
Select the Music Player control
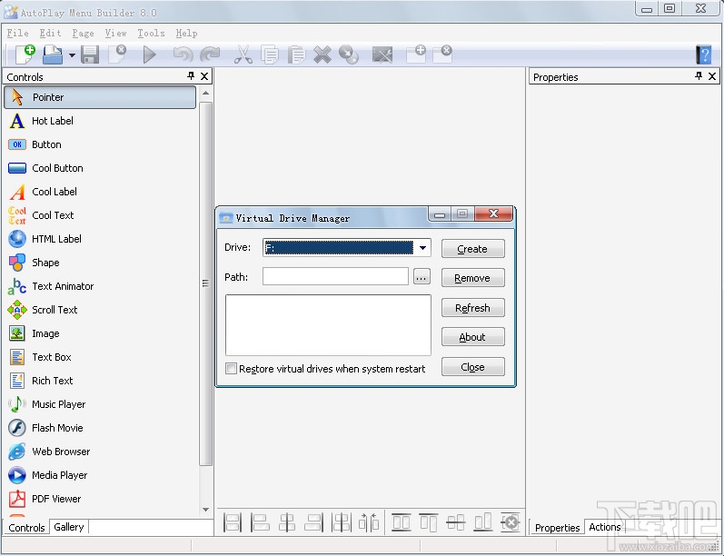click(100, 404)
